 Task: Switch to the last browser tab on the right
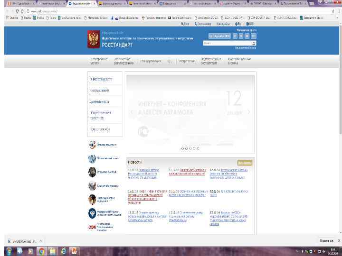[294, 3]
